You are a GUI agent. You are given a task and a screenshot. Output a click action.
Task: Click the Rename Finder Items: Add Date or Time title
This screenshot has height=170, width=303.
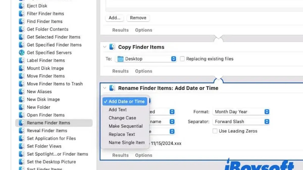[168, 88]
